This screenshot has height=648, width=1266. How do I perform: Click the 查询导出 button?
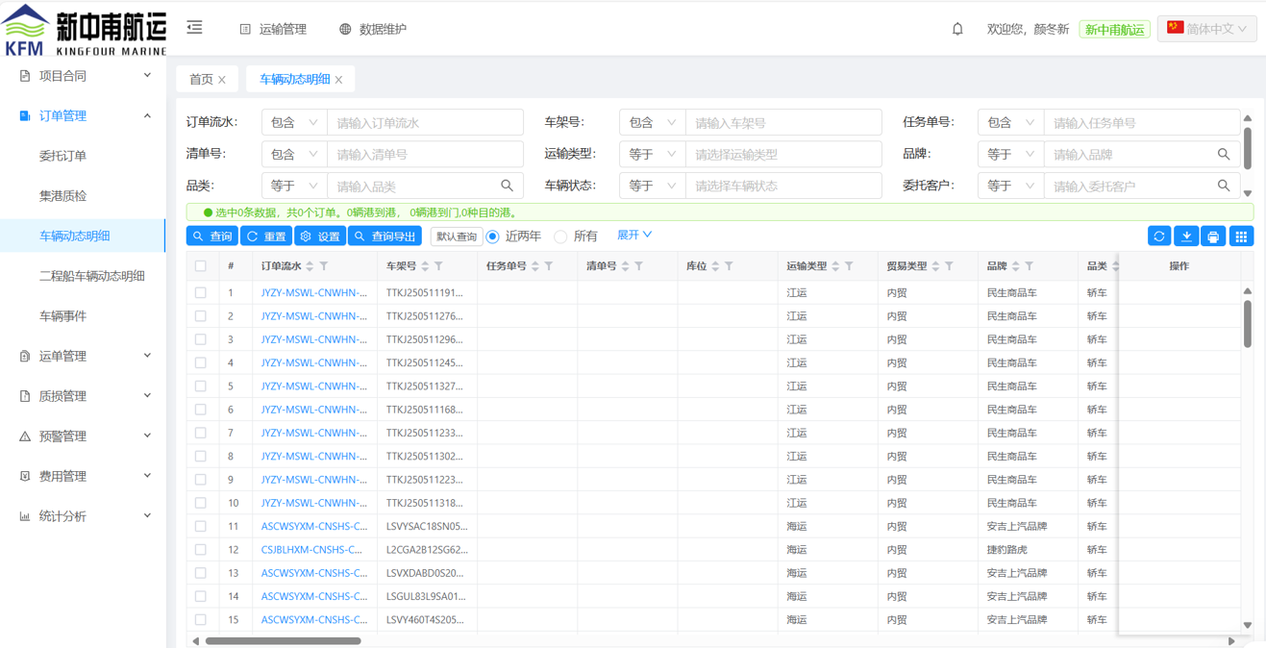point(385,237)
